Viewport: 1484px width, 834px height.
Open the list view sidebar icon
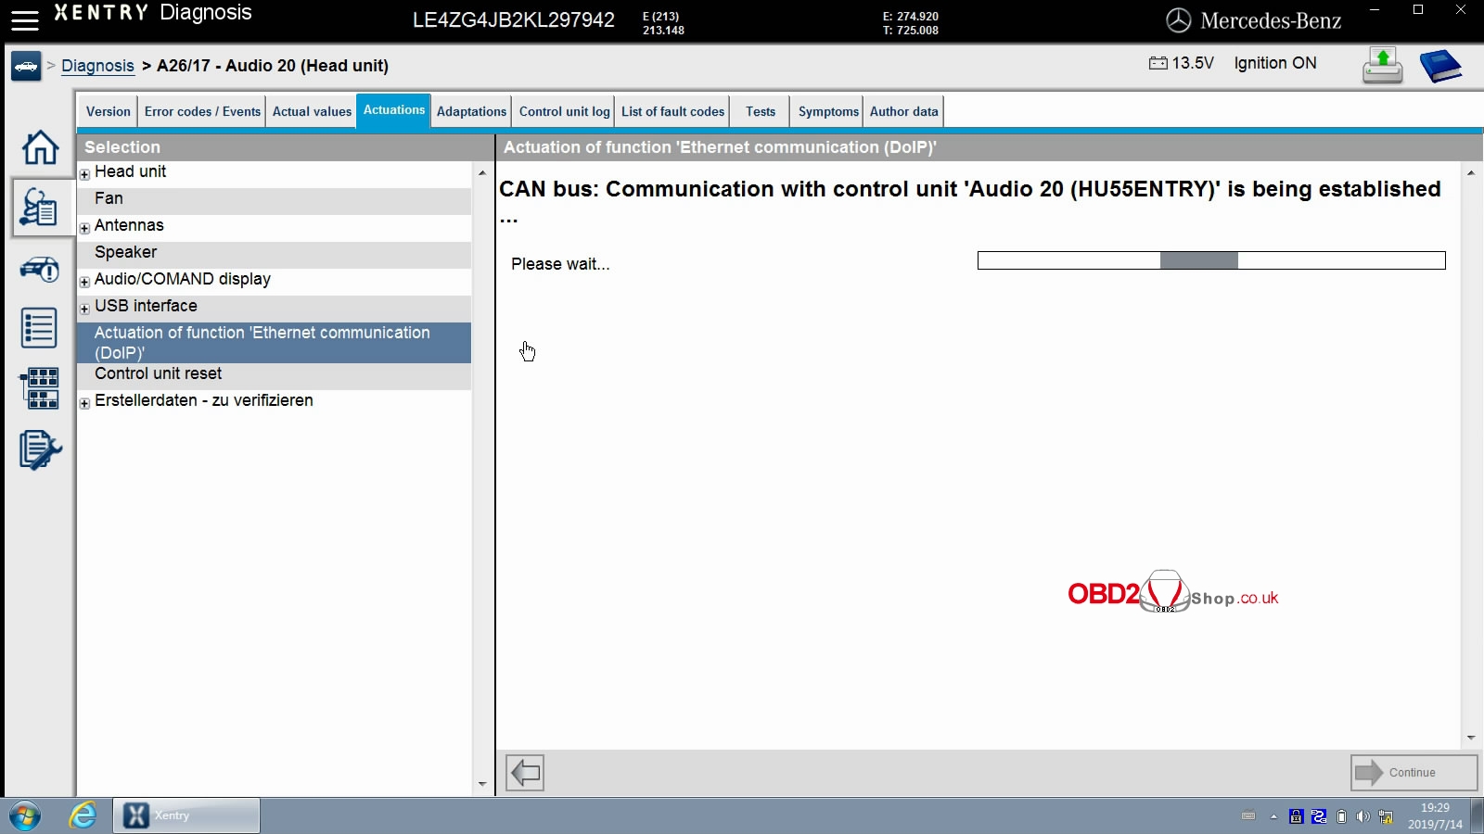pyautogui.click(x=39, y=328)
